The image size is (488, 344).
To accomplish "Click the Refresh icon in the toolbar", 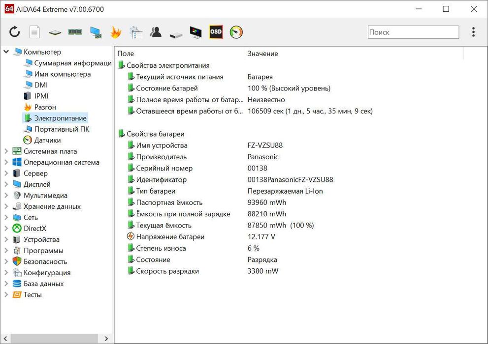I will (15, 32).
